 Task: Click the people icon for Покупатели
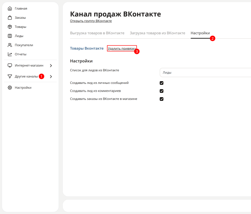(10, 45)
